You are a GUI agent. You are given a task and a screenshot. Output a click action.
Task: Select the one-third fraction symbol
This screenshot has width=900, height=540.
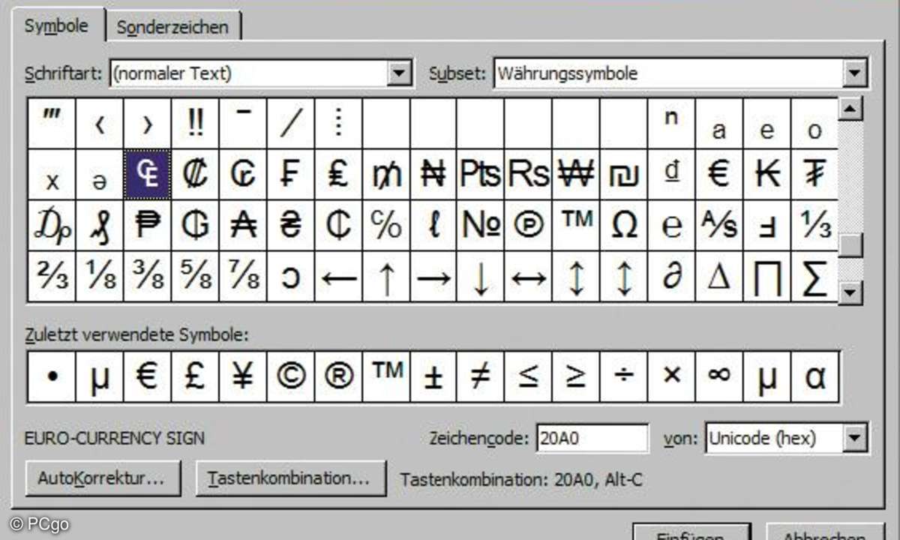click(815, 226)
